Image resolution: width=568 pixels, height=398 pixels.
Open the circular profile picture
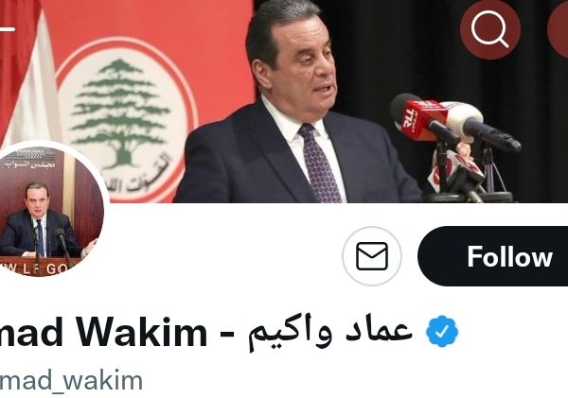[49, 209]
